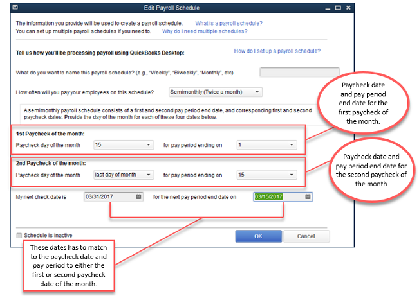Viewport: 419px width, 296px height.
Task: Click 'for the next pay period end date on' label
Action: coord(194,197)
